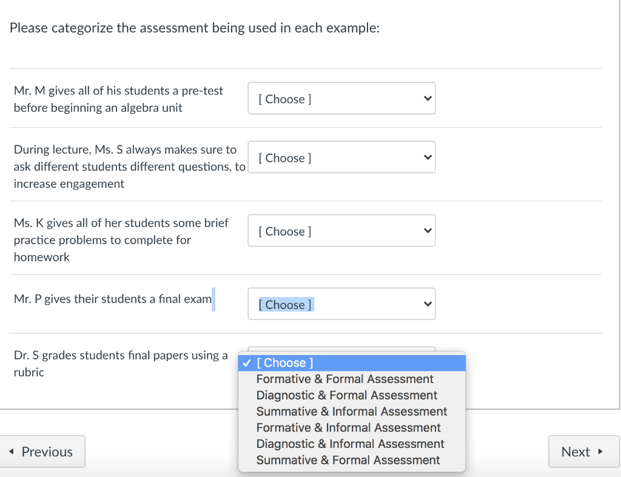Open the dropdown for Mr. P's final exam

[x=341, y=304]
